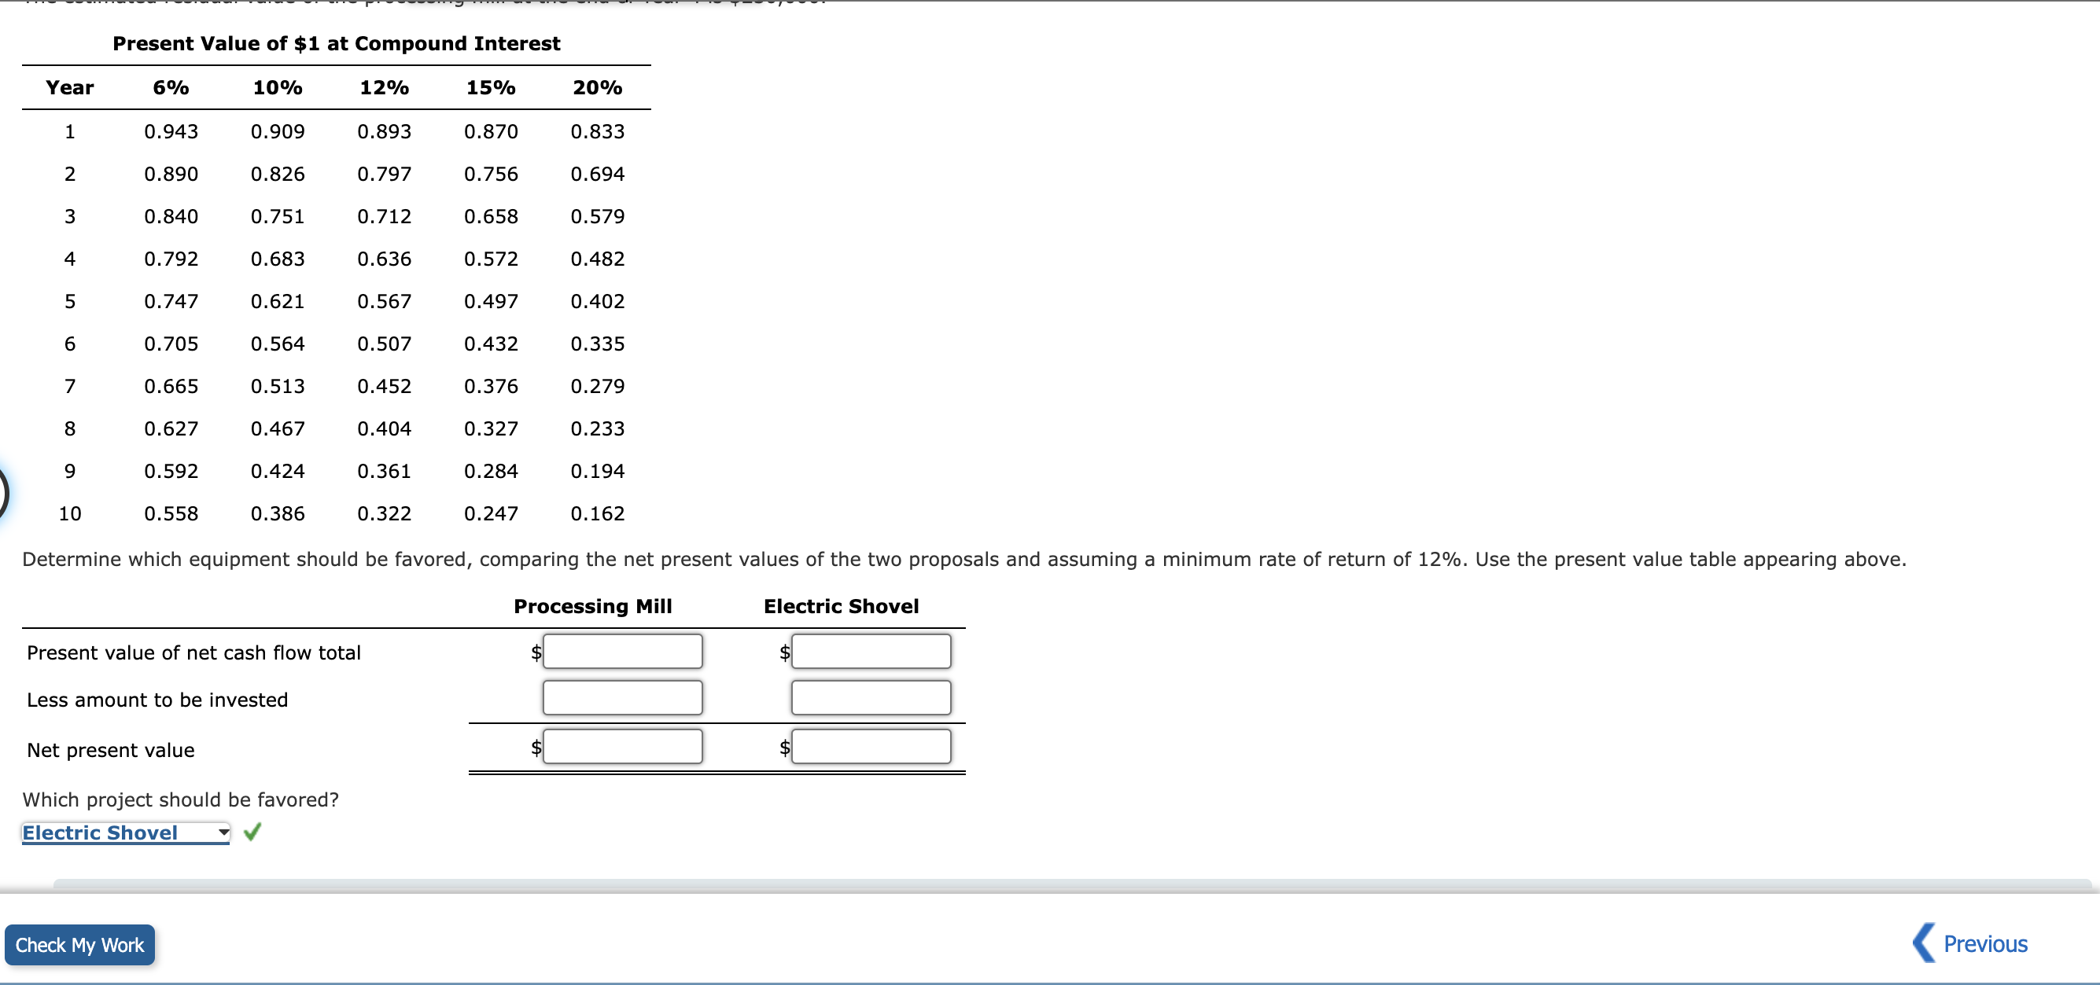The height and width of the screenshot is (985, 2100).
Task: Click Processing Mill net present value field
Action: pos(622,746)
